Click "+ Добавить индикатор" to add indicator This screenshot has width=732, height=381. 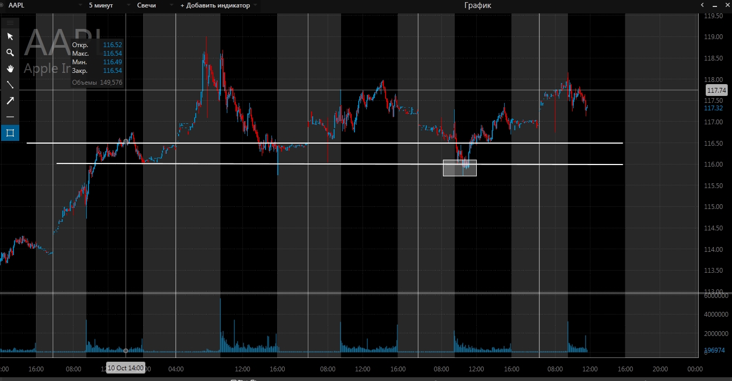(217, 5)
